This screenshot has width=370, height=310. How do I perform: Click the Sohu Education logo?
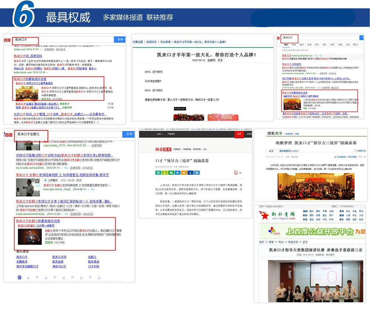coord(275,133)
